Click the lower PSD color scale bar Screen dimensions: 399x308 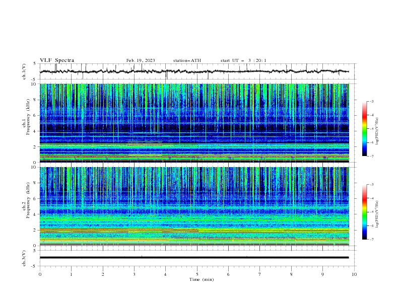coord(364,212)
